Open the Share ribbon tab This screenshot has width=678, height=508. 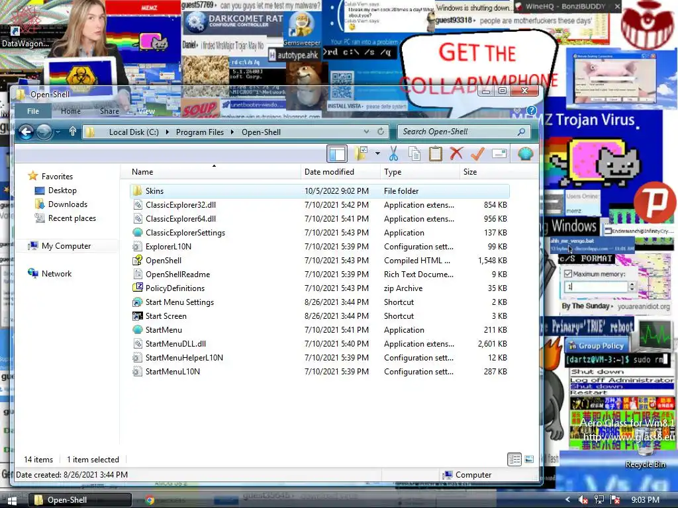point(109,111)
